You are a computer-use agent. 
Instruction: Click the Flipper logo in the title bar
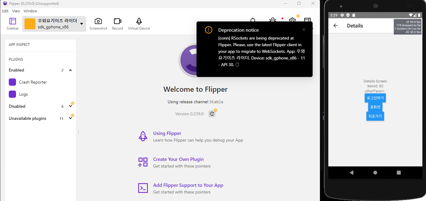[x=5, y=3]
